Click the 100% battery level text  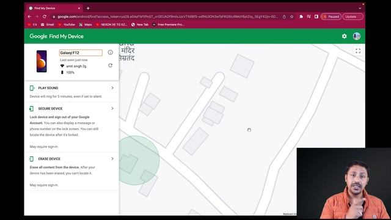pos(70,73)
